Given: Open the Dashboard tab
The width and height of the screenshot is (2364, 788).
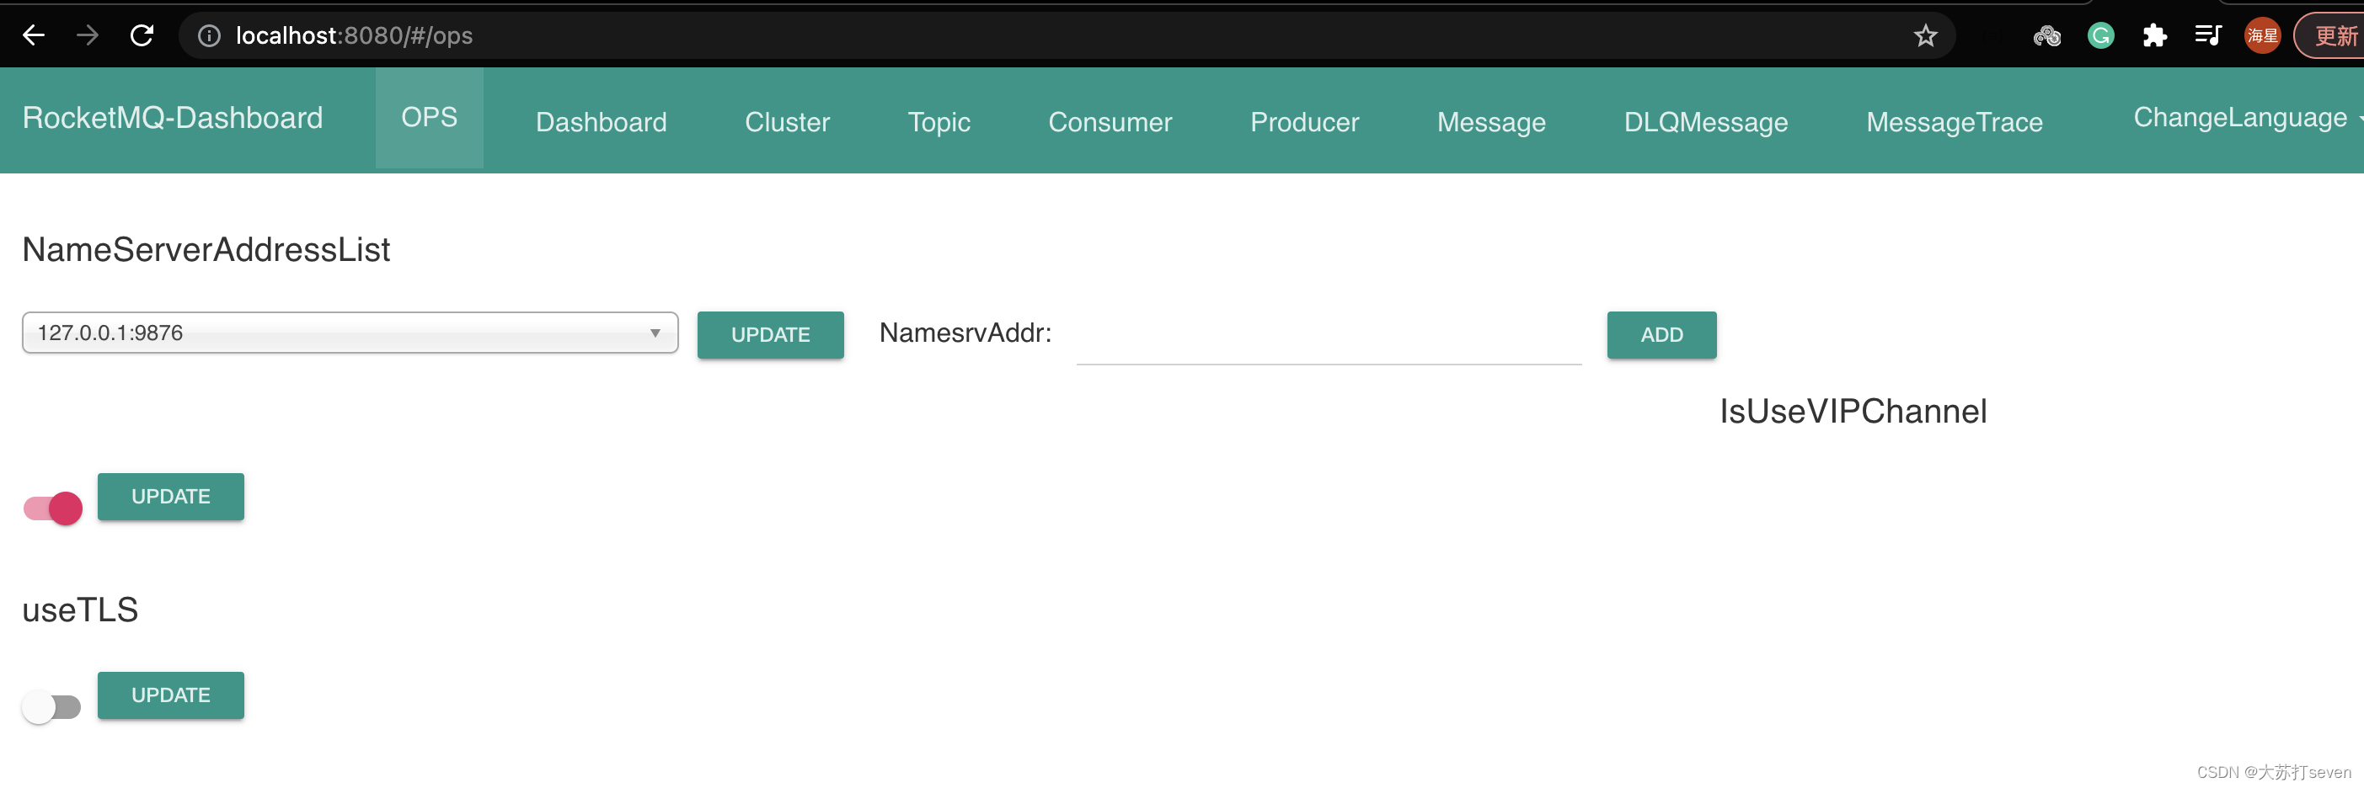Looking at the screenshot, I should pos(601,122).
